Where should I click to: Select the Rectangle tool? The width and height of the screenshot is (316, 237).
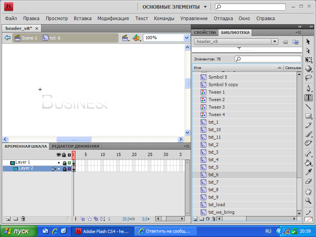coord(308,116)
